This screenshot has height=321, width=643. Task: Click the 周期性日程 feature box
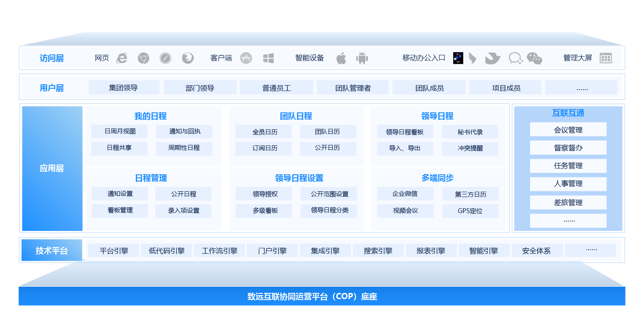pos(184,148)
